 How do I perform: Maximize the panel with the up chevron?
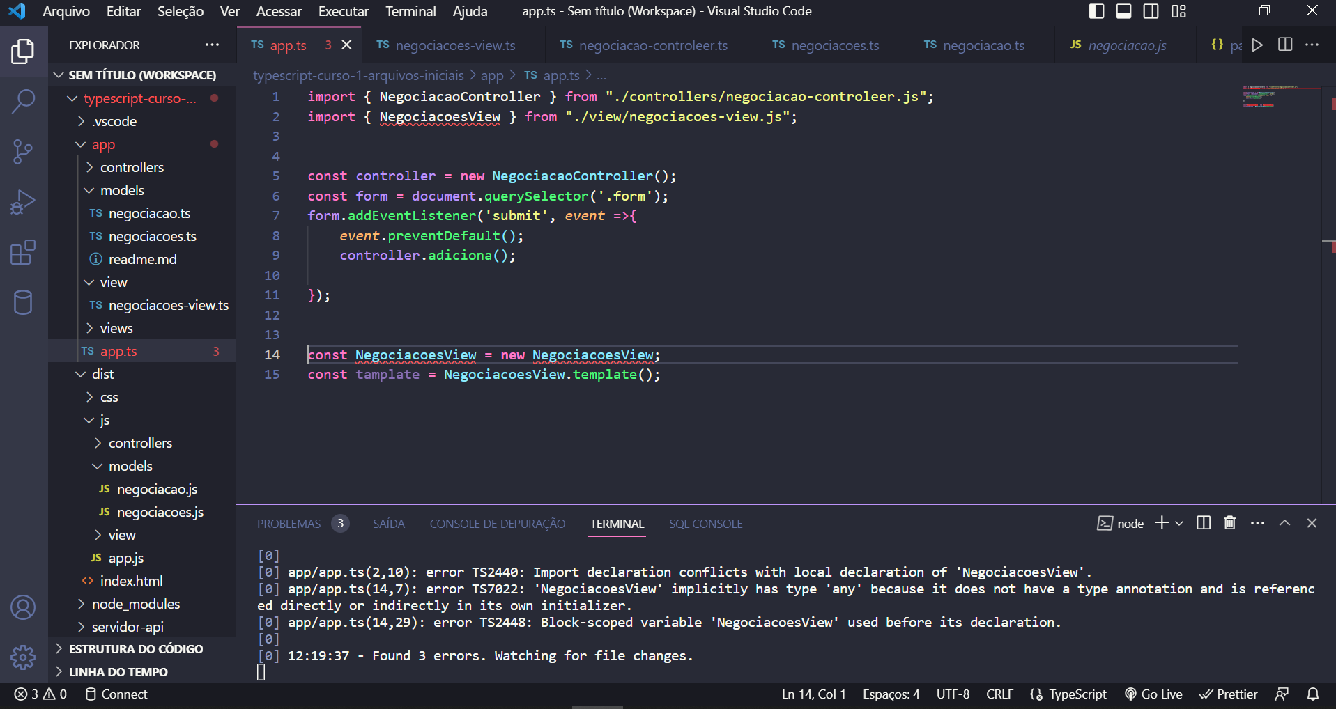(x=1284, y=523)
